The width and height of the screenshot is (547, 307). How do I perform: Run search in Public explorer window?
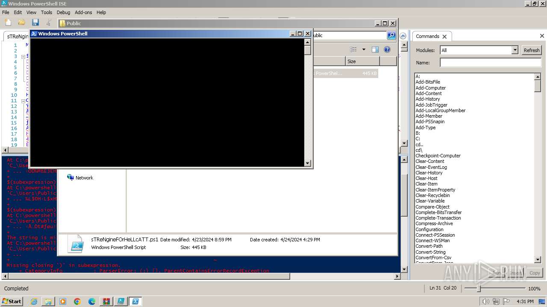click(x=391, y=35)
